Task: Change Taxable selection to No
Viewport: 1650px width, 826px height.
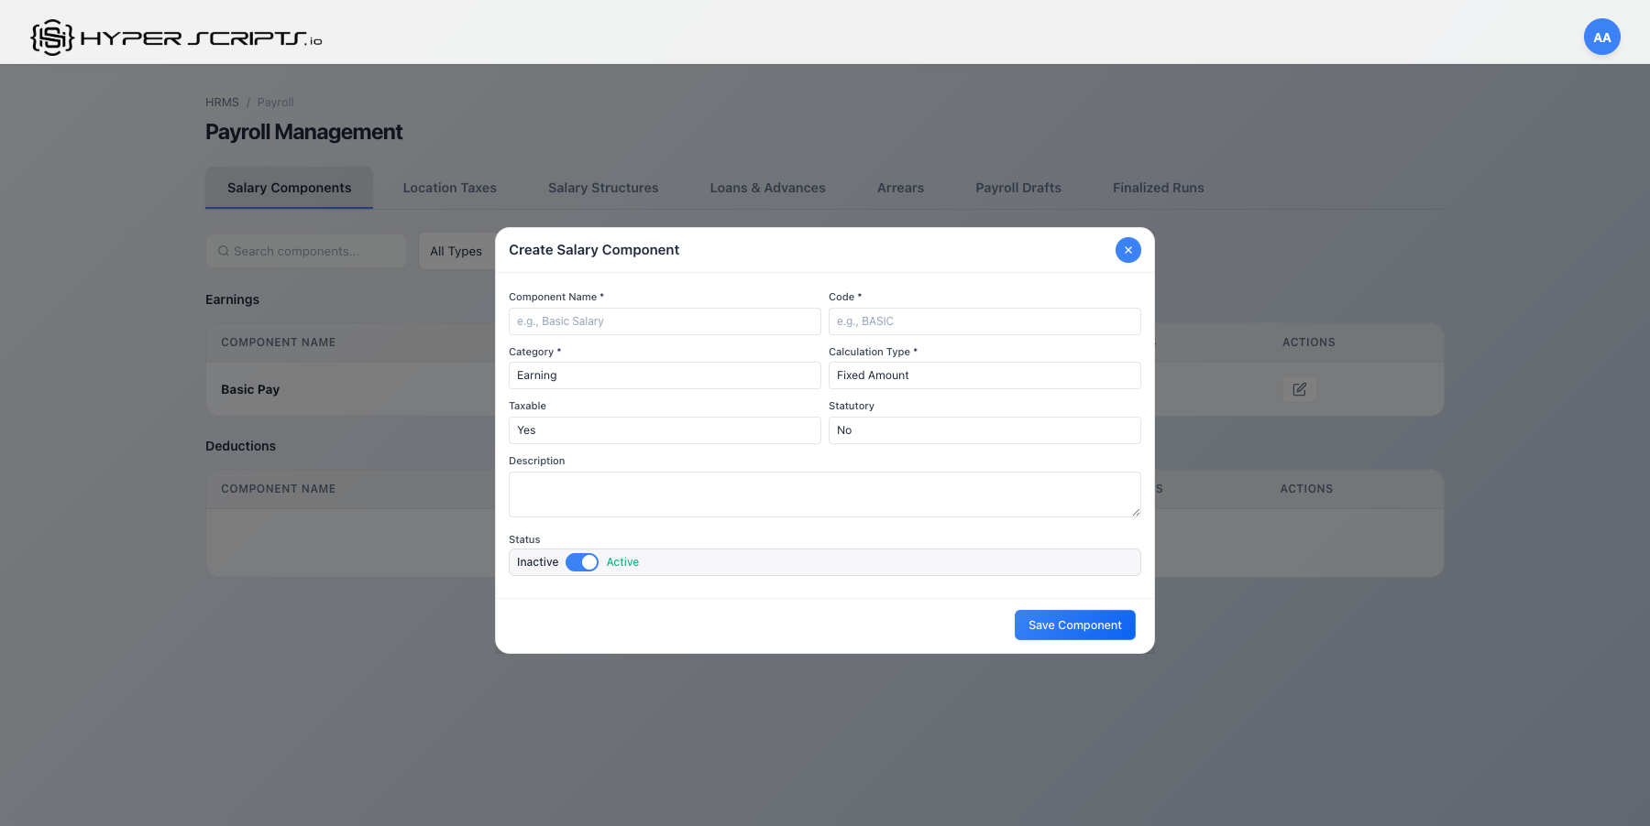Action: pos(664,429)
